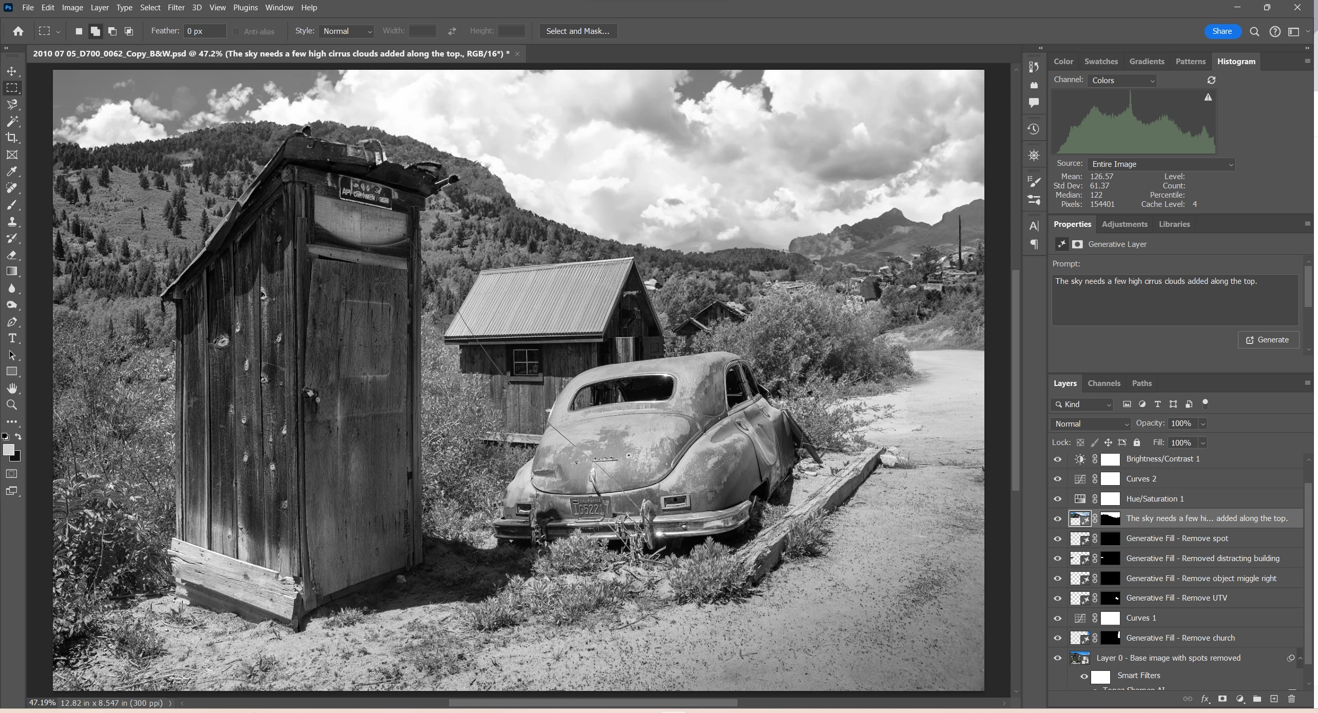Click the add layer mask icon
This screenshot has height=713, width=1318.
click(x=1223, y=699)
